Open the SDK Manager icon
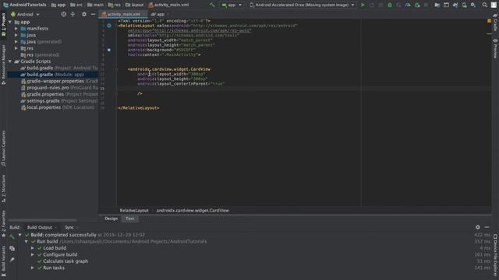The image size is (499, 280). point(473,5)
